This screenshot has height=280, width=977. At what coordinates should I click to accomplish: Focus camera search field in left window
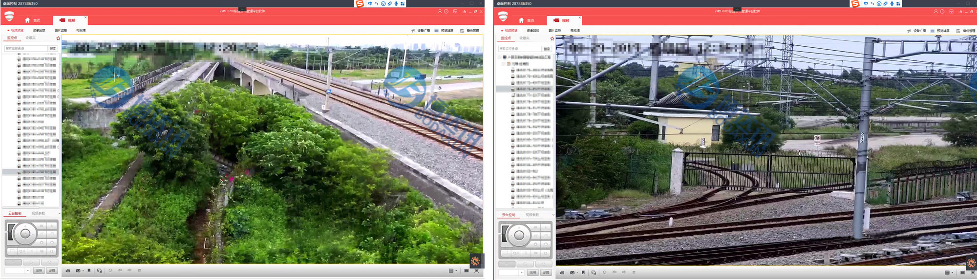click(26, 48)
